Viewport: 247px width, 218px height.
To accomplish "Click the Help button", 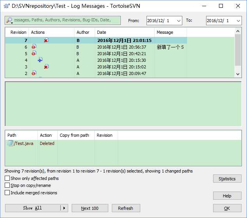I will pyautogui.click(x=227, y=196).
